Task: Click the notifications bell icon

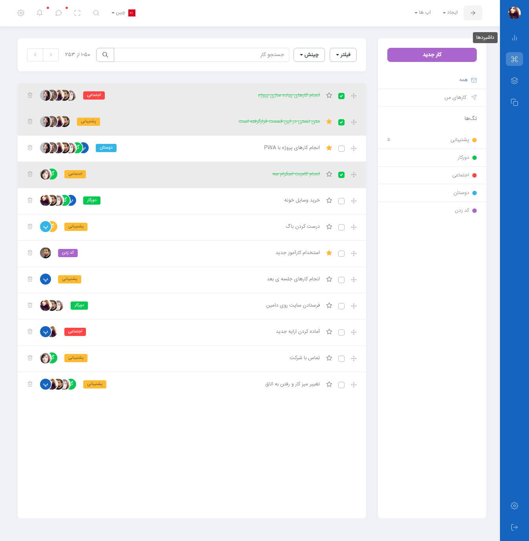Action: tap(40, 13)
